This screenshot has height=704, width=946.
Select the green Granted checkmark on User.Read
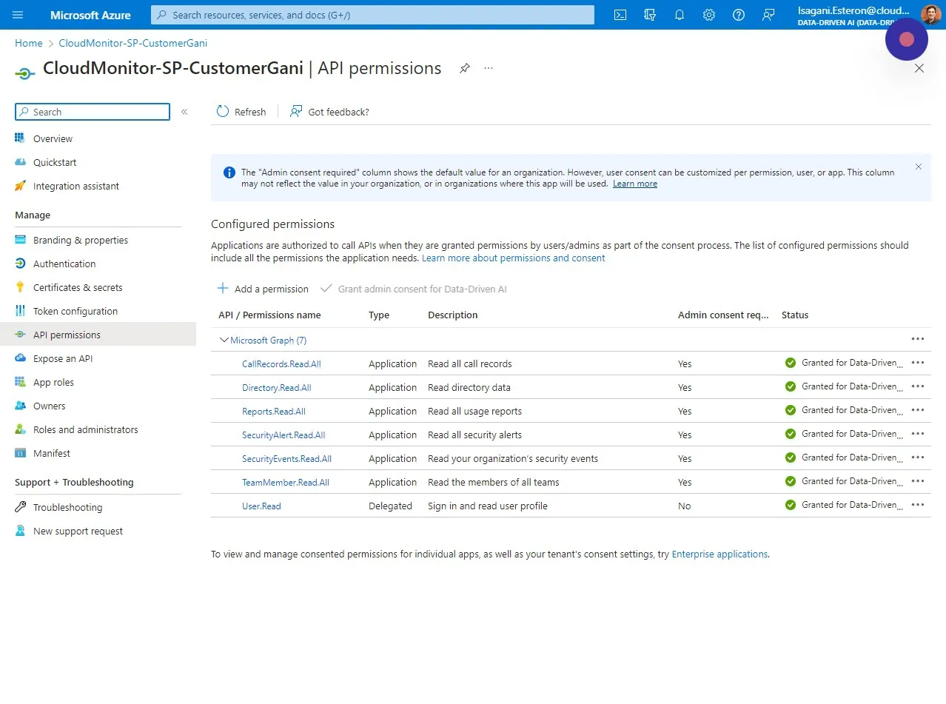coord(791,505)
